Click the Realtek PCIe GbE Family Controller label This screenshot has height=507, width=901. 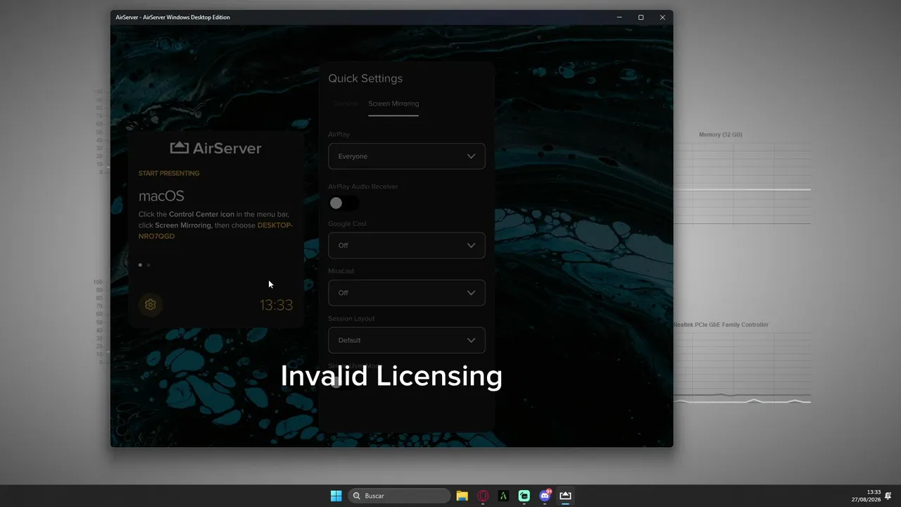coord(721,325)
